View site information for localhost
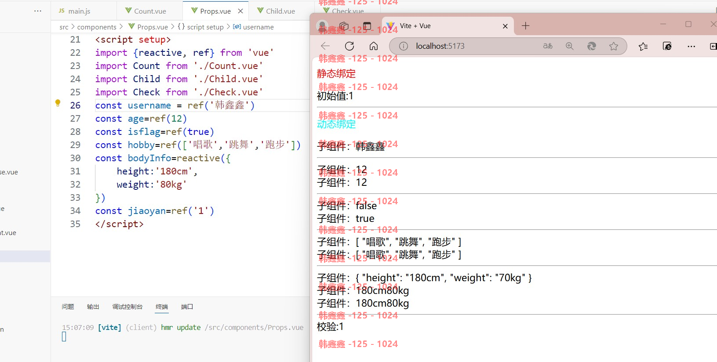 coord(404,46)
